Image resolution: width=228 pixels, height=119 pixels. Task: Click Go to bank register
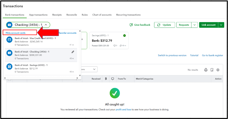212,55
